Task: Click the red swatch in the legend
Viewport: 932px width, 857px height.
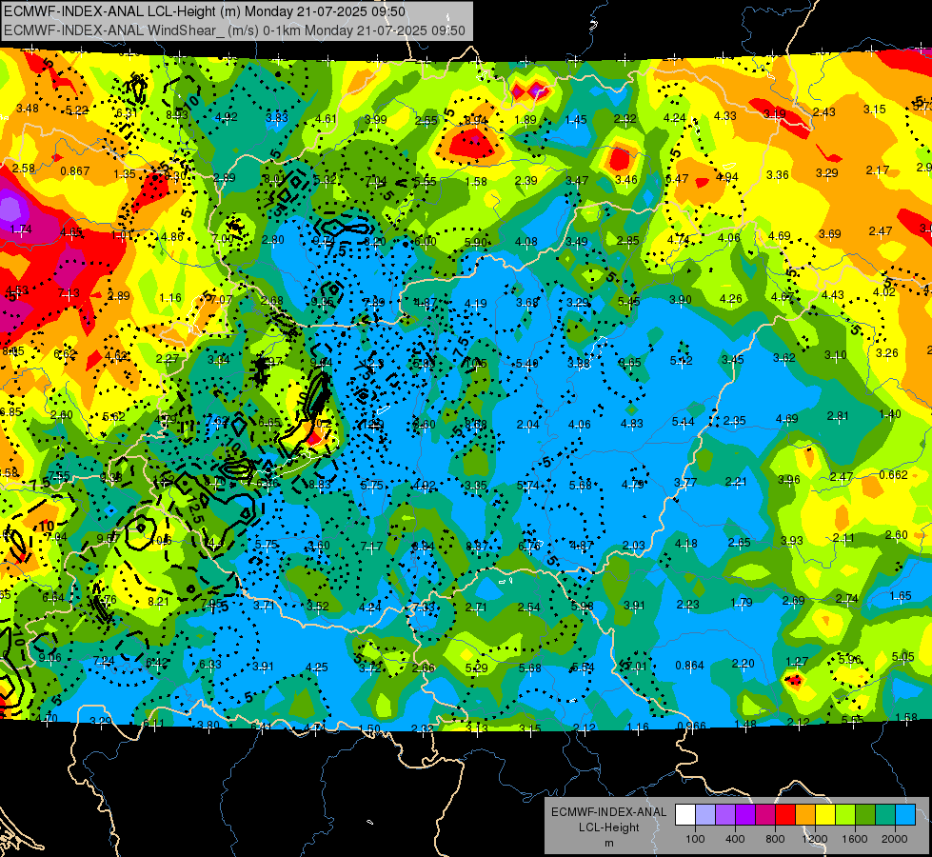Action: [785, 815]
